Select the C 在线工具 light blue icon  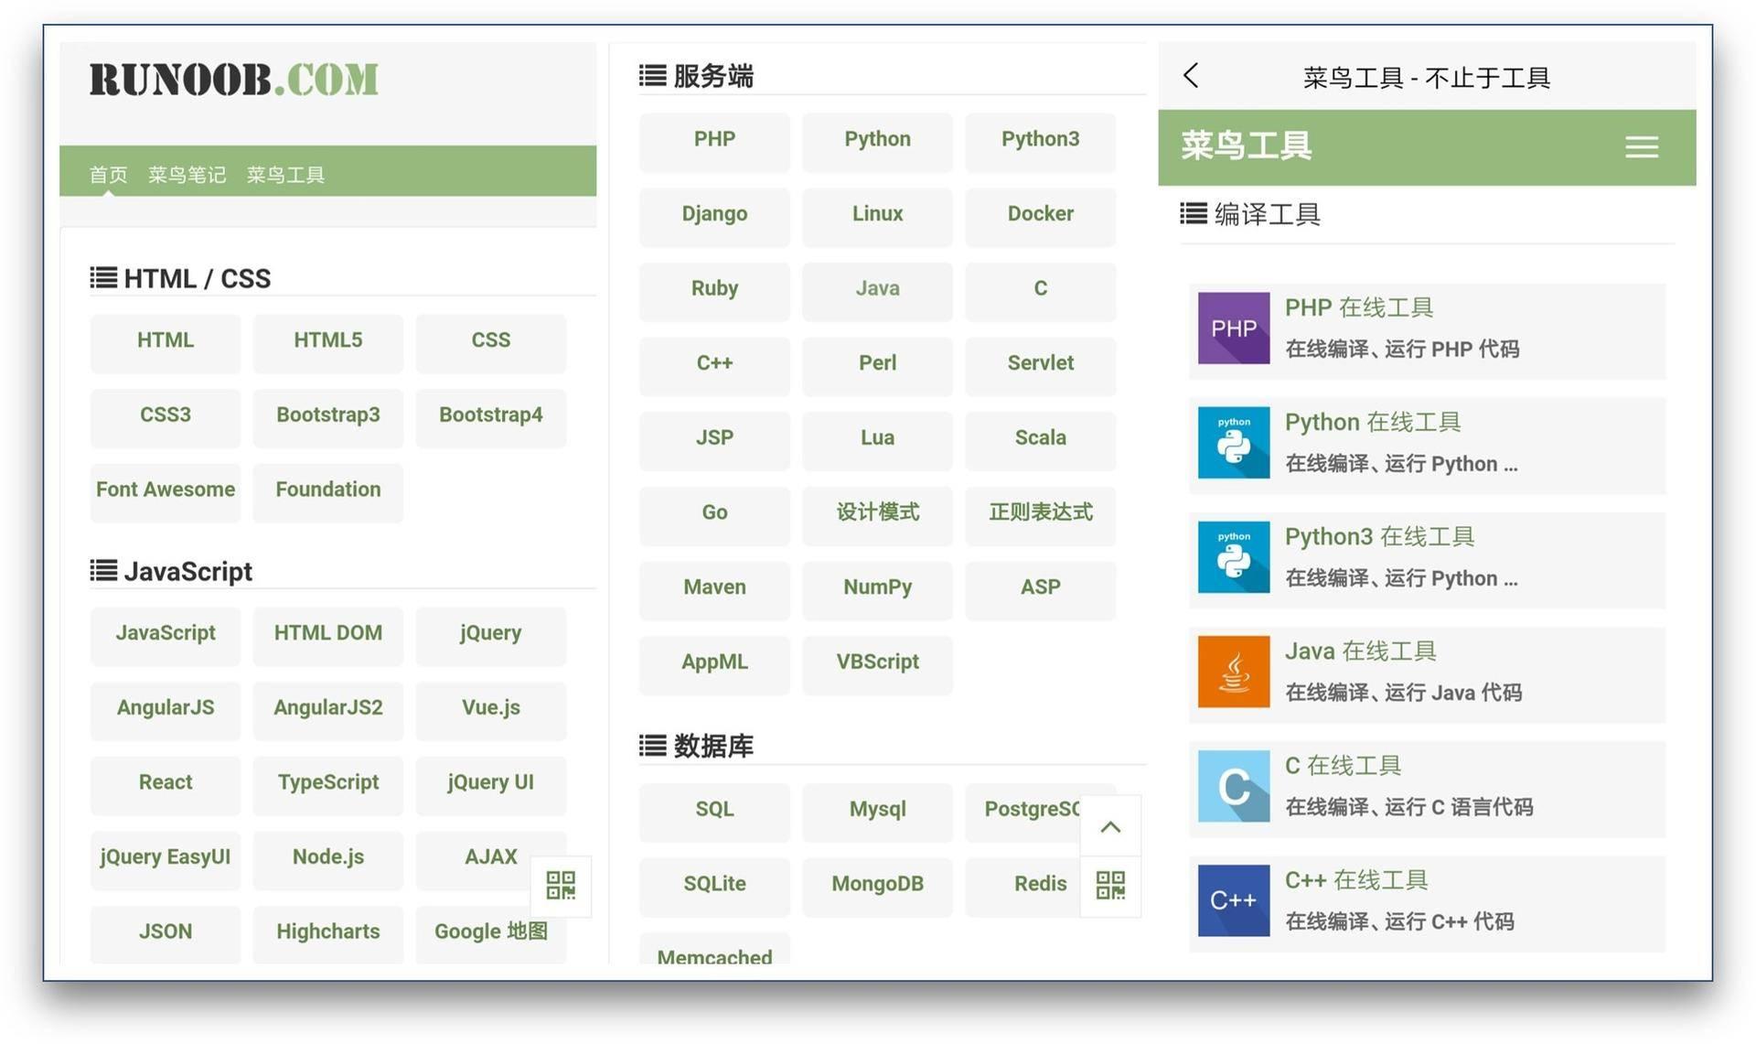(1233, 785)
